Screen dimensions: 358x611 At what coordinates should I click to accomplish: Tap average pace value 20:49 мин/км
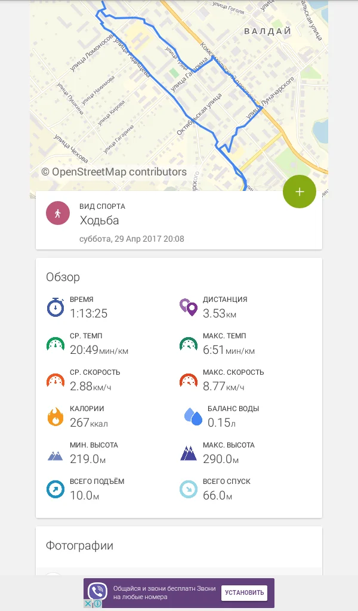(x=99, y=350)
